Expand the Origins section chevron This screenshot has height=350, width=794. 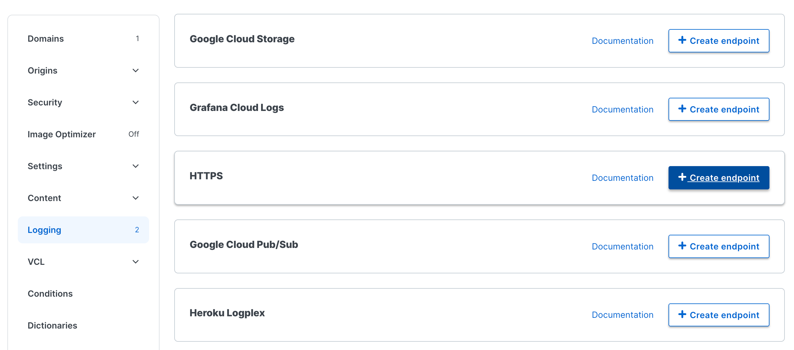[x=135, y=70]
